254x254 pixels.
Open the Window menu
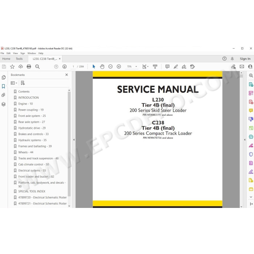(32, 53)
